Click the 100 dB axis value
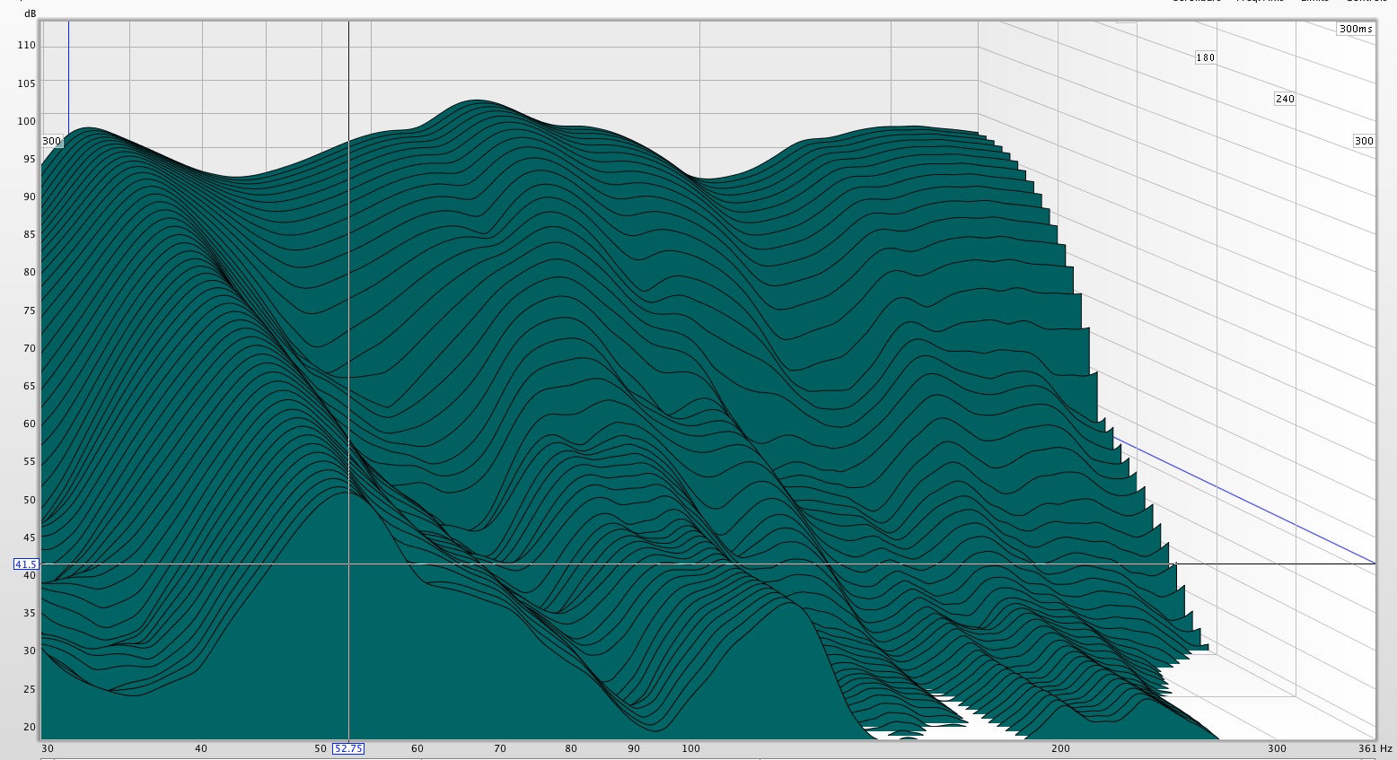 pyautogui.click(x=27, y=121)
